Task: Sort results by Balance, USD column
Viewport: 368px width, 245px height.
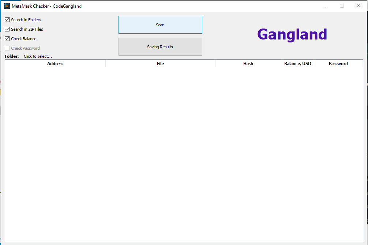Action: point(297,64)
